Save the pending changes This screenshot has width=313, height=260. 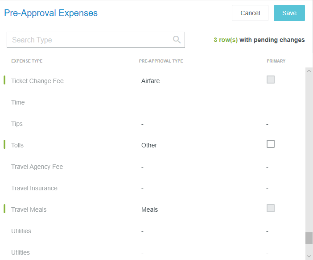pyautogui.click(x=289, y=13)
